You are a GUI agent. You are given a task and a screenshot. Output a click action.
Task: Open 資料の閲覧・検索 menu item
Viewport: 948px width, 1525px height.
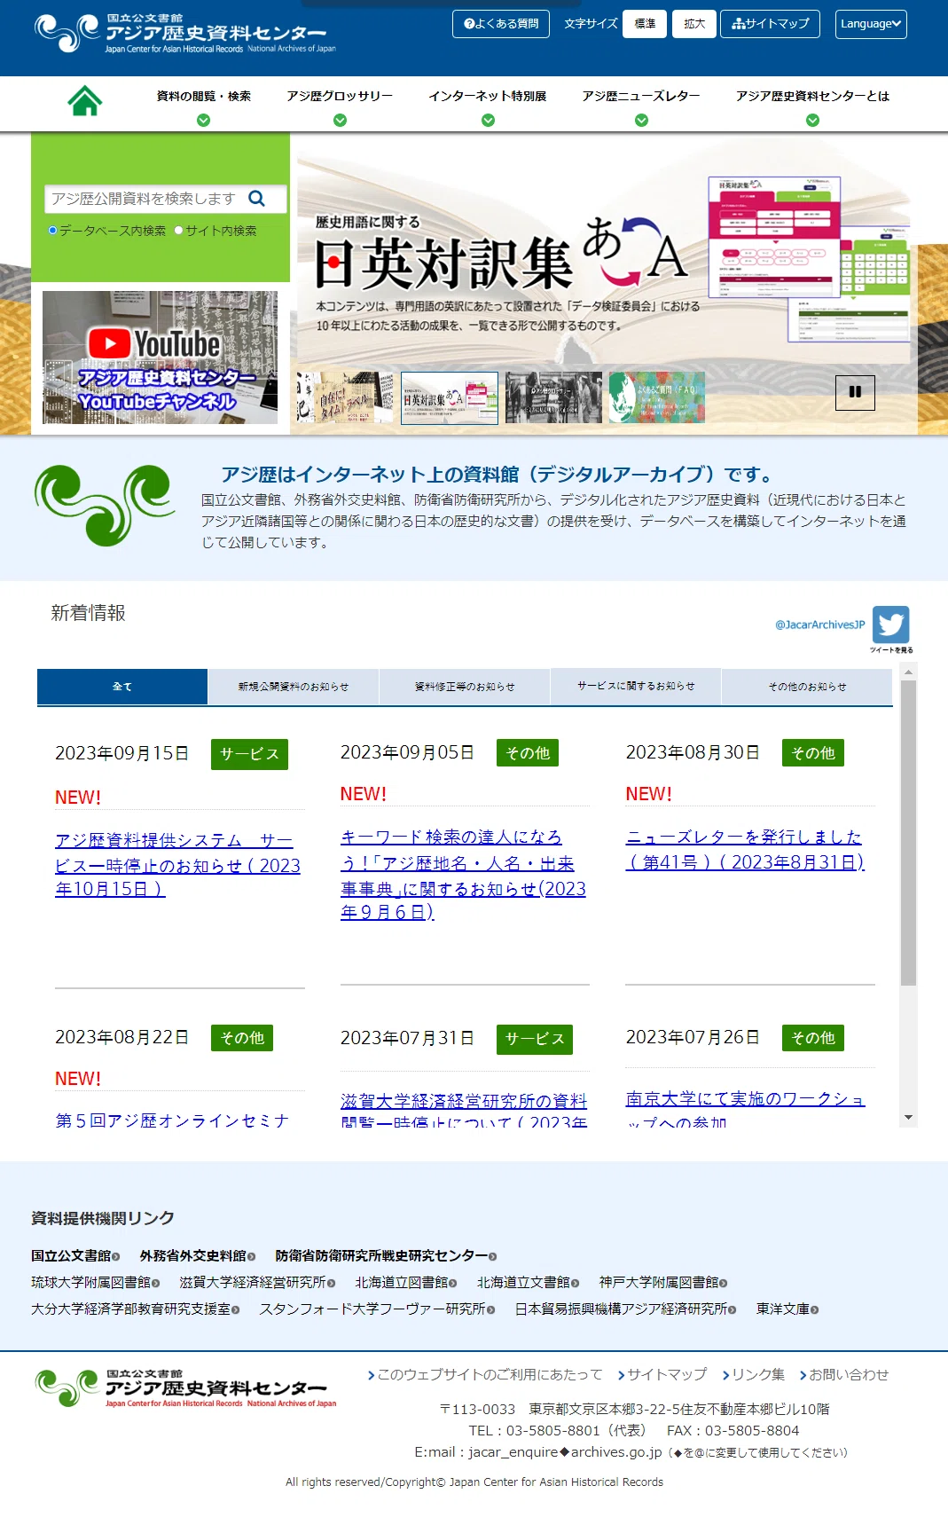click(203, 96)
